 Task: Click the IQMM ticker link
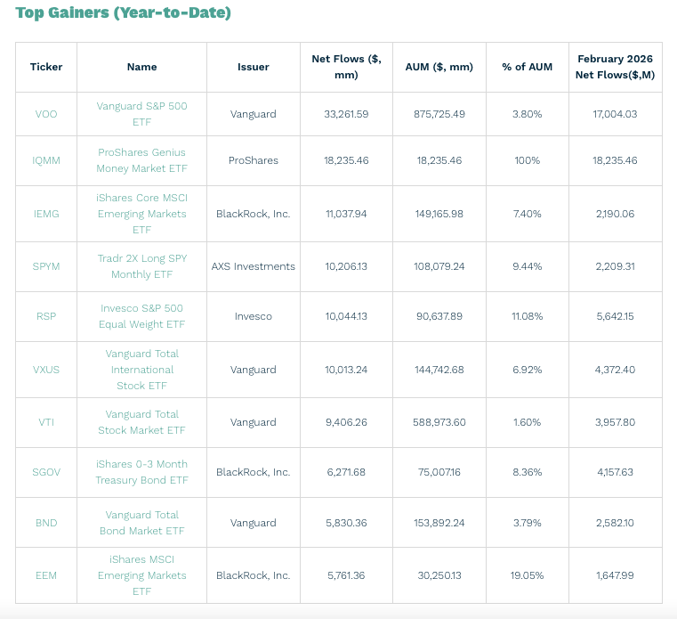pyautogui.click(x=46, y=160)
